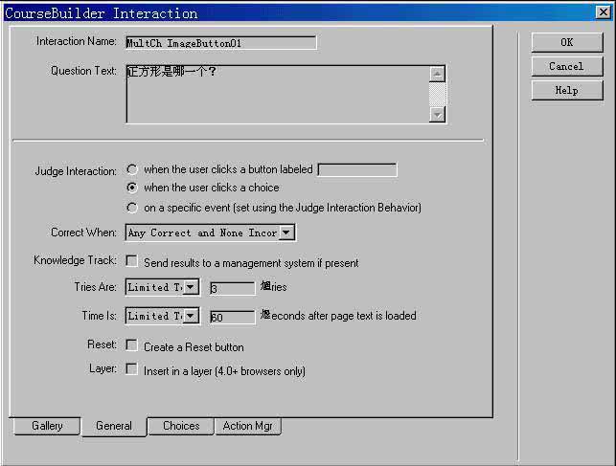Select judge when user clicks a button labeled
The image size is (616, 466).
tap(132, 169)
